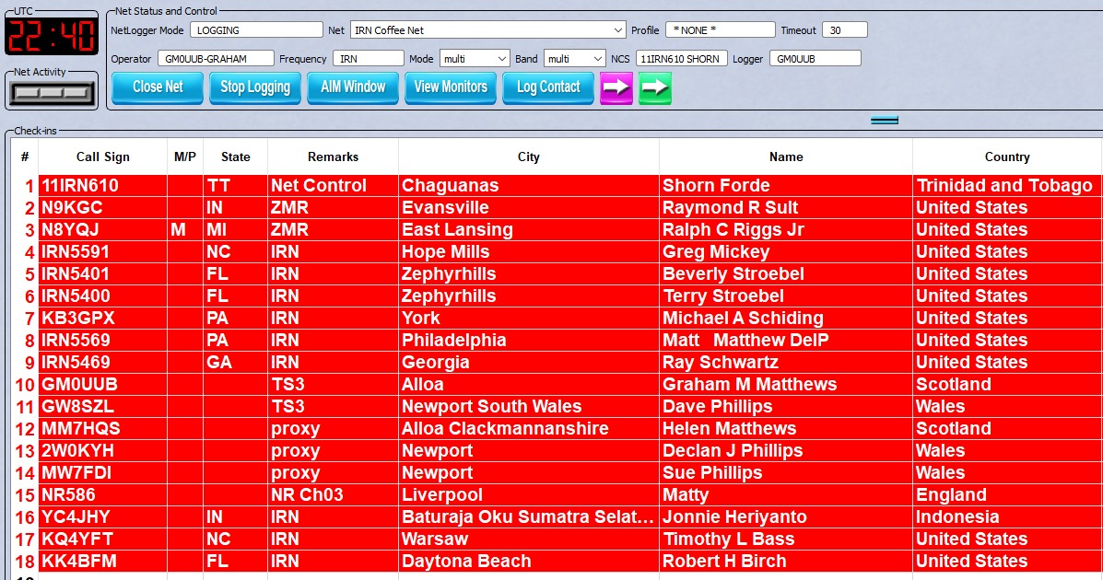Image resolution: width=1103 pixels, height=580 pixels.
Task: Open the AIM Window
Action: pos(353,87)
